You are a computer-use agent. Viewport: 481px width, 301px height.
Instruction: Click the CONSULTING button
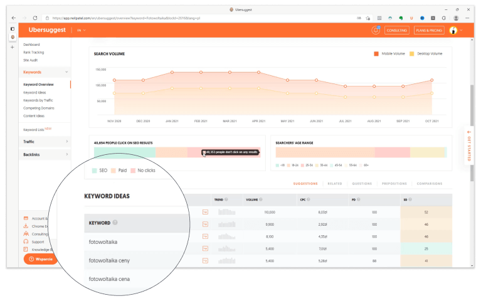(x=396, y=30)
